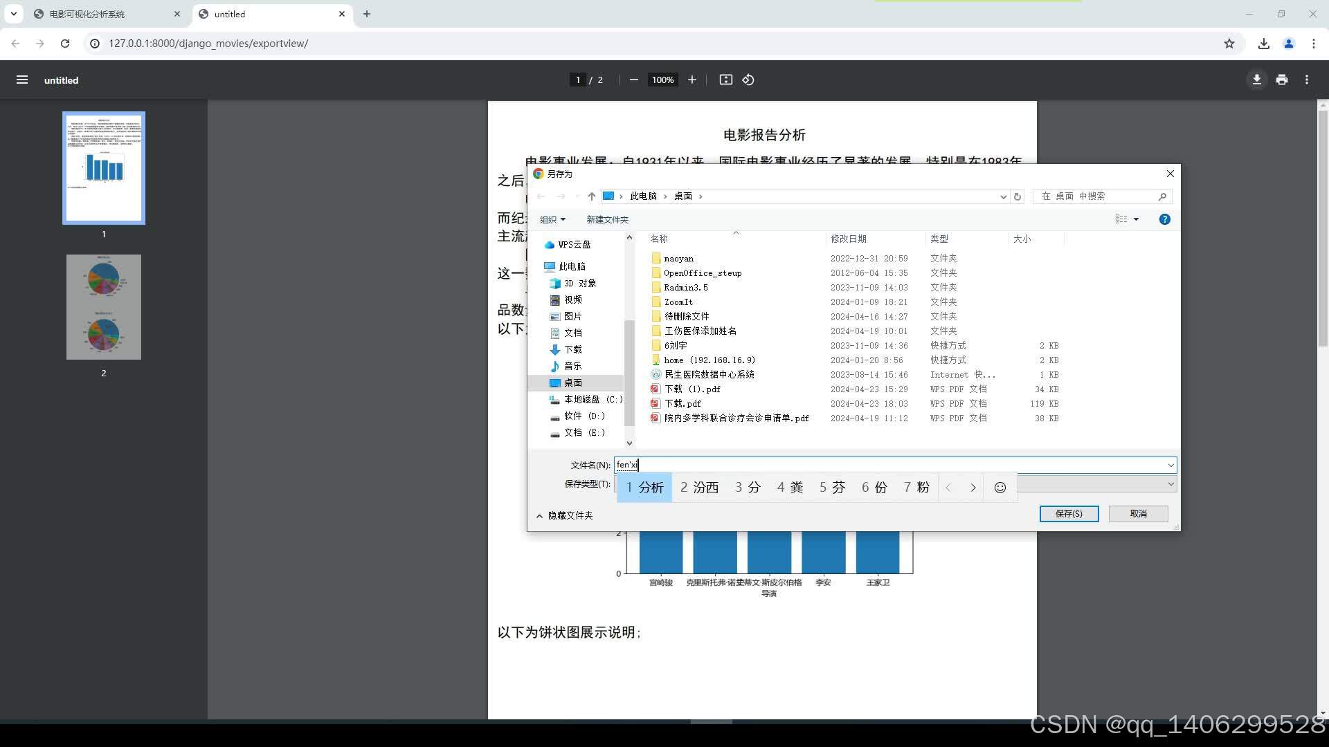Zoom out the PDF with minus icon
This screenshot has height=747, width=1329.
click(x=633, y=80)
